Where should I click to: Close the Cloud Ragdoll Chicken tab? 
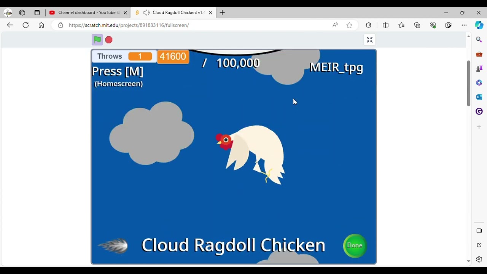tap(210, 13)
